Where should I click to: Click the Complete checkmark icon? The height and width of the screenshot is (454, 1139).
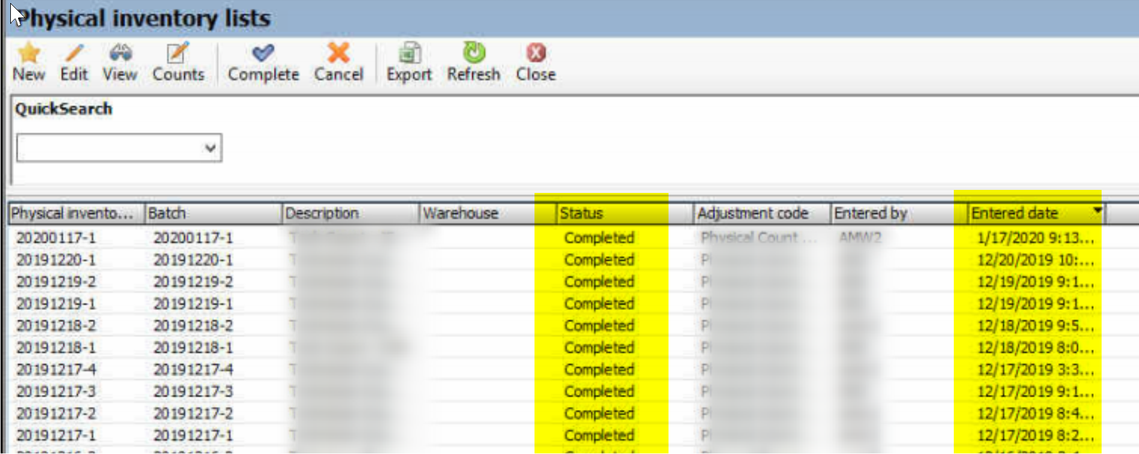pos(263,53)
